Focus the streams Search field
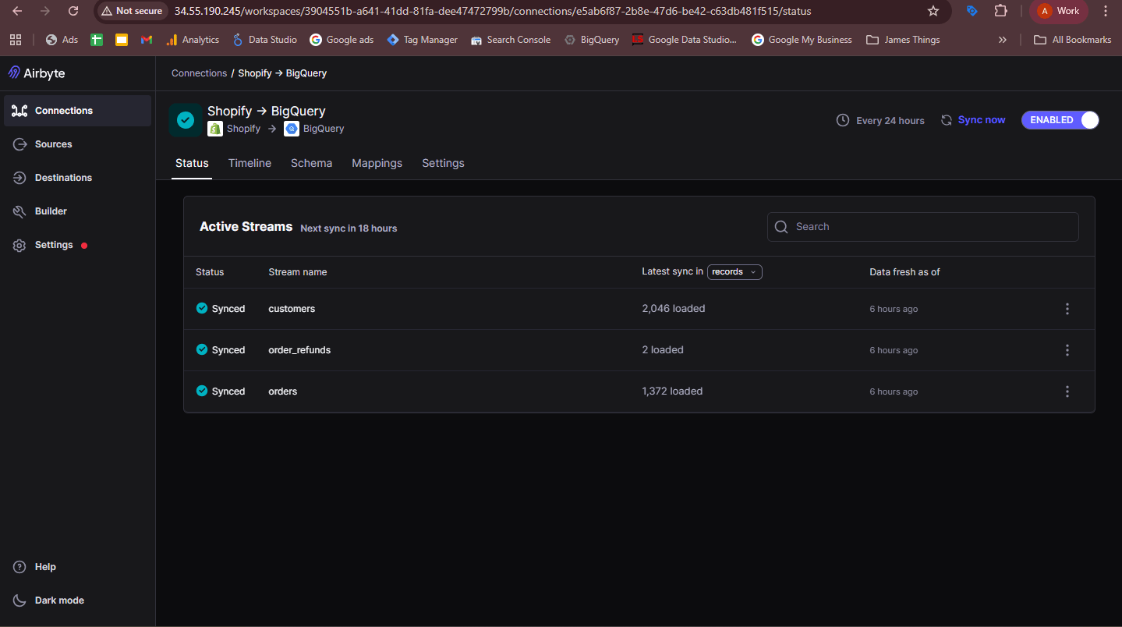The image size is (1122, 627). [923, 227]
